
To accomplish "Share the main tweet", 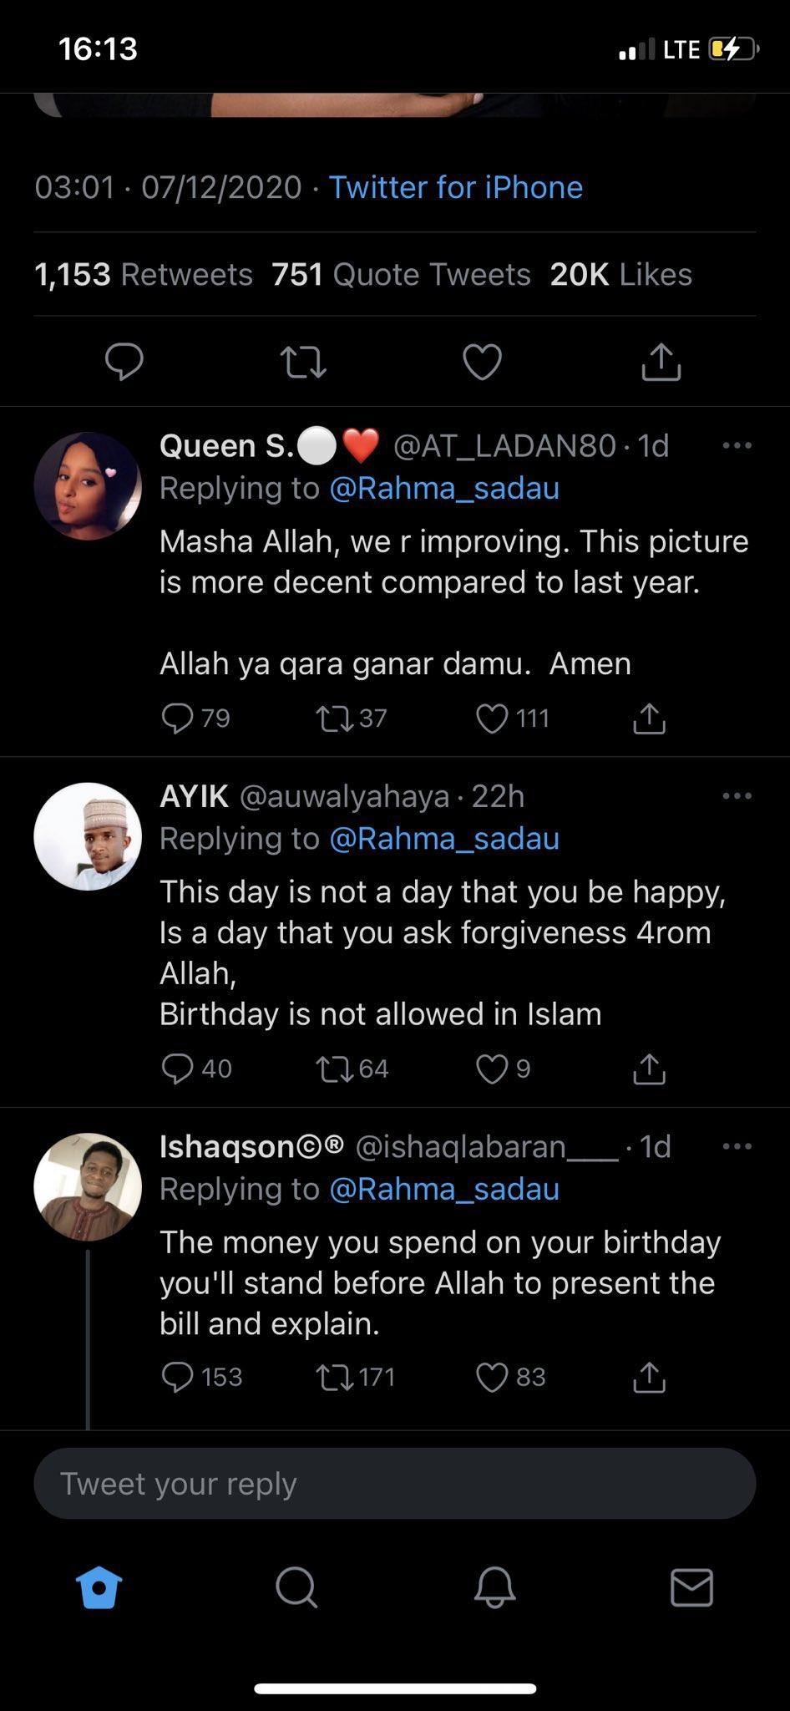I will point(661,362).
